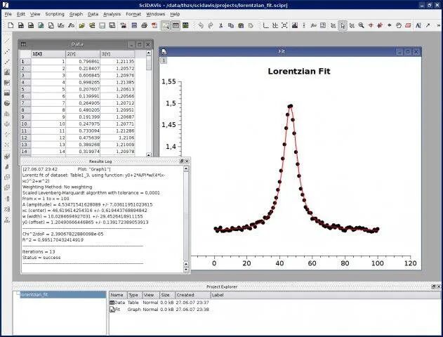The width and height of the screenshot is (443, 337).
Task: Open the File menu
Action: 8,14
